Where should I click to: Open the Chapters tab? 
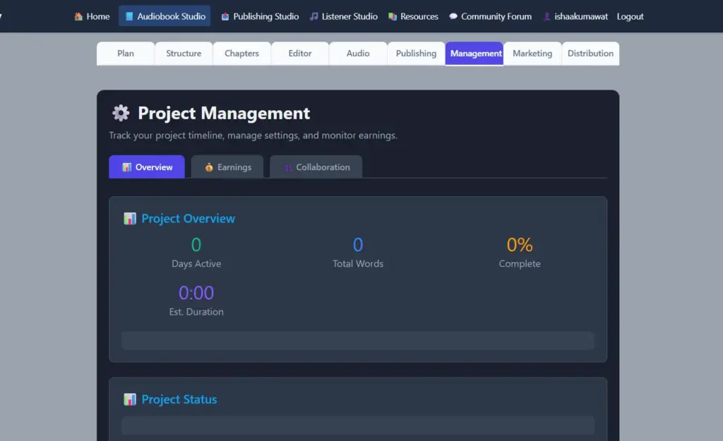[x=241, y=53]
